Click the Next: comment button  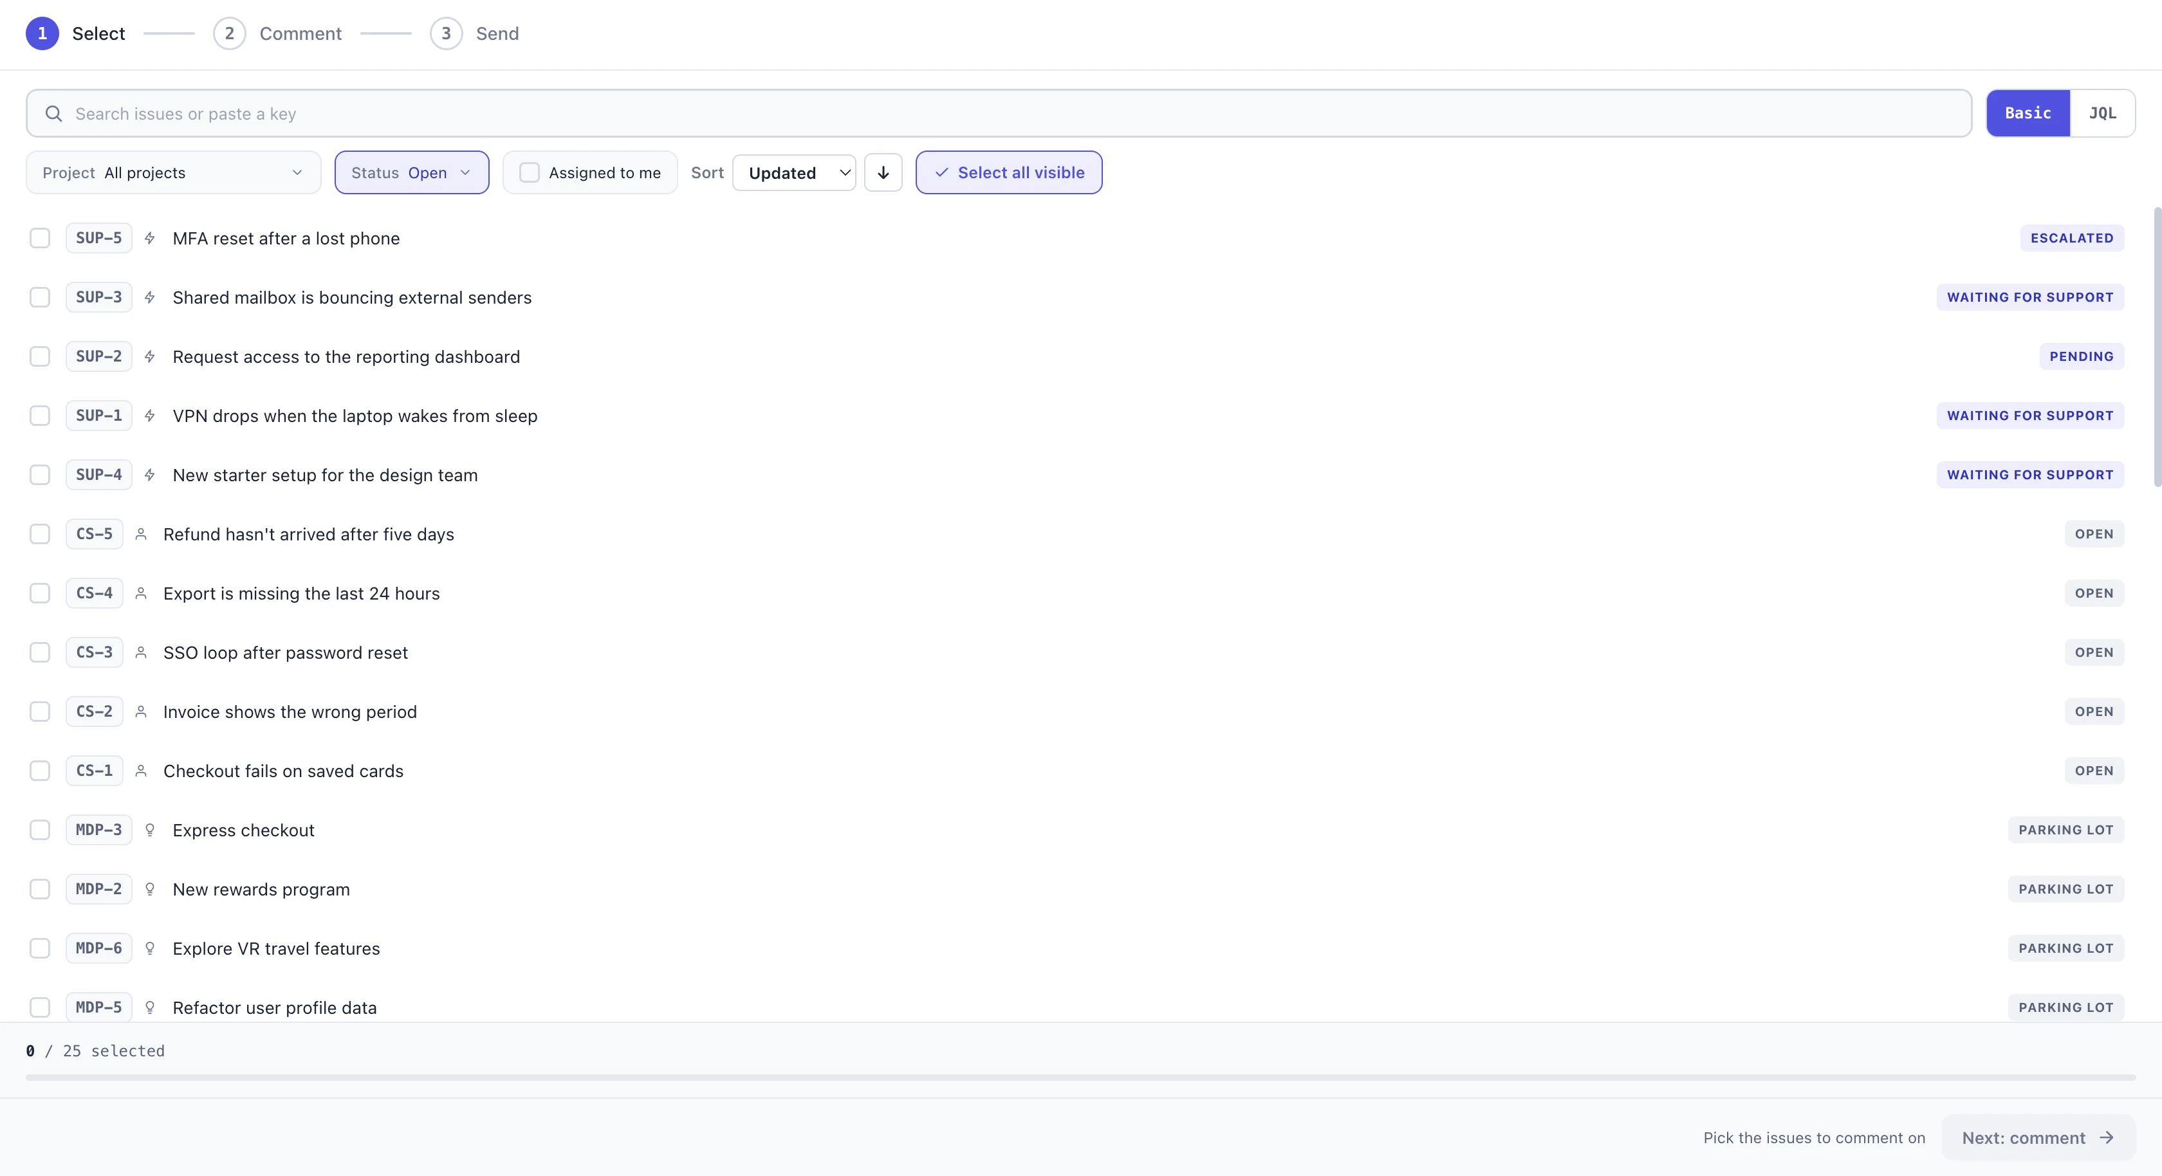point(2038,1137)
